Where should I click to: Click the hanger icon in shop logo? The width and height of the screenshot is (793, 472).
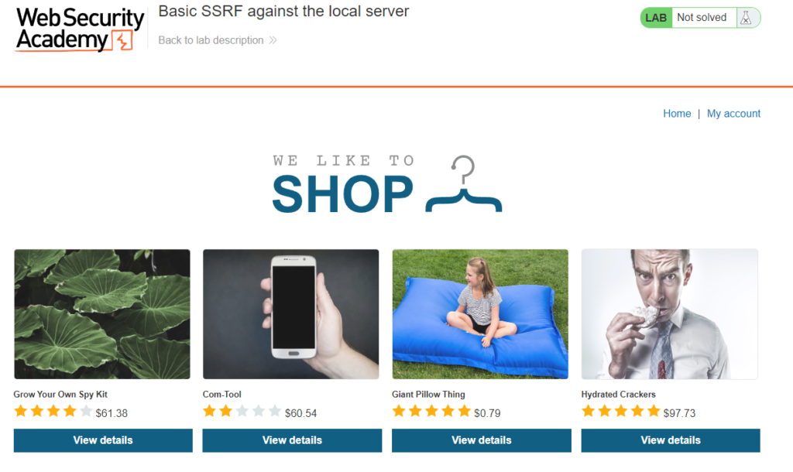pyautogui.click(x=464, y=184)
